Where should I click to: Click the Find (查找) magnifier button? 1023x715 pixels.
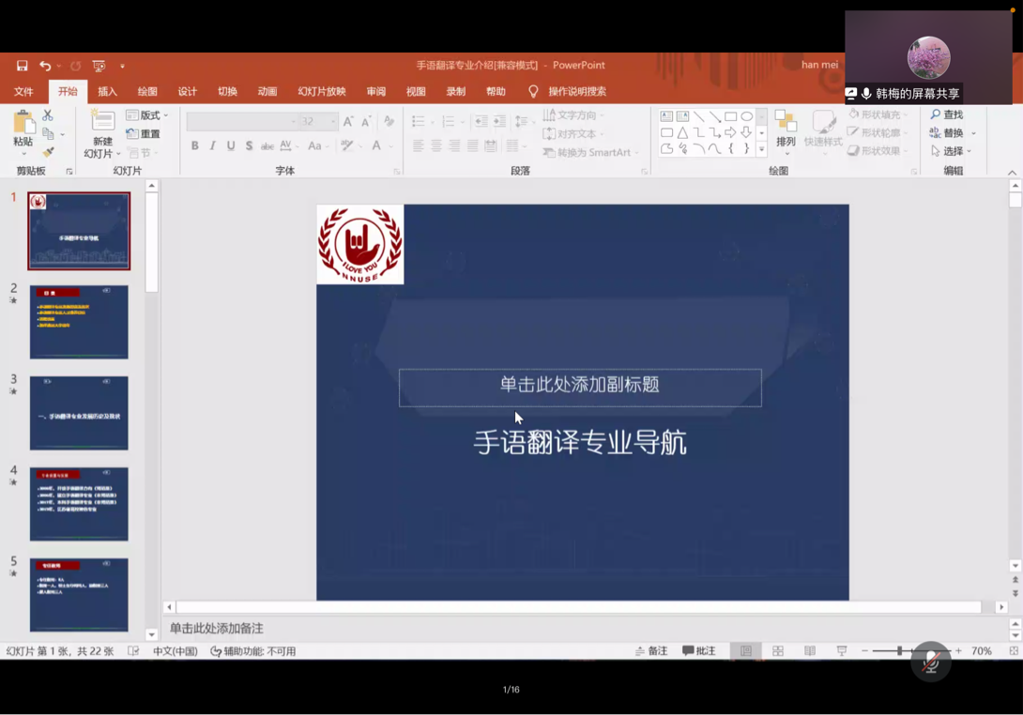[x=946, y=114]
